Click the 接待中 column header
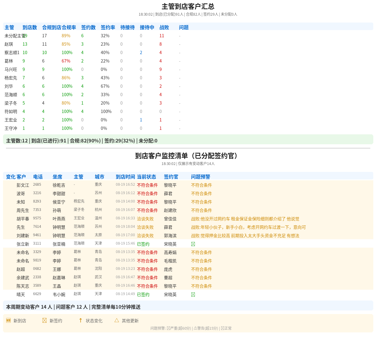Image resolution: width=376 pixels, height=345 pixels. click(147, 27)
